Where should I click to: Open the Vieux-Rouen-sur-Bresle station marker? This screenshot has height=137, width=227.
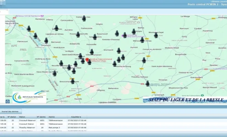54,73
